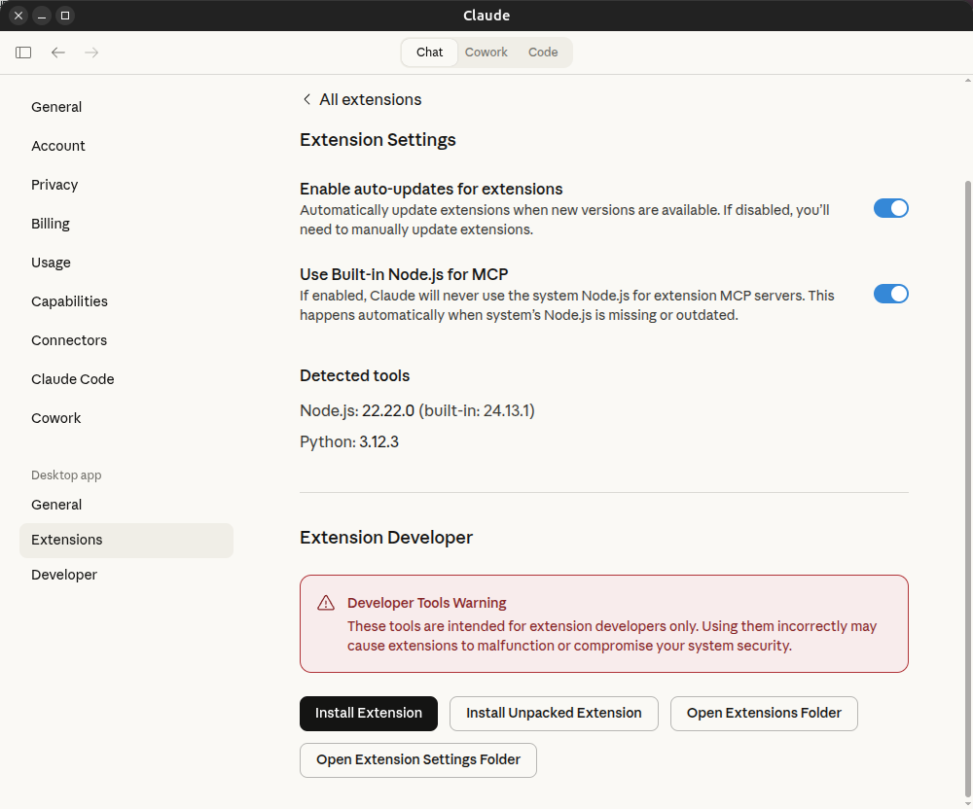
Task: Open the Developer section under Desktop app
Action: [64, 575]
